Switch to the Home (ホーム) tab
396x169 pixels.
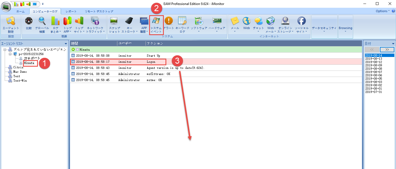pyautogui.click(x=20, y=11)
